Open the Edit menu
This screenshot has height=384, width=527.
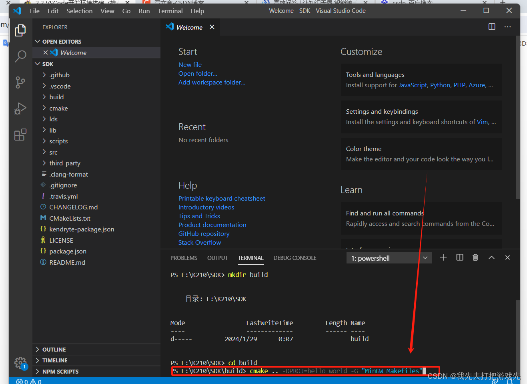tap(53, 11)
